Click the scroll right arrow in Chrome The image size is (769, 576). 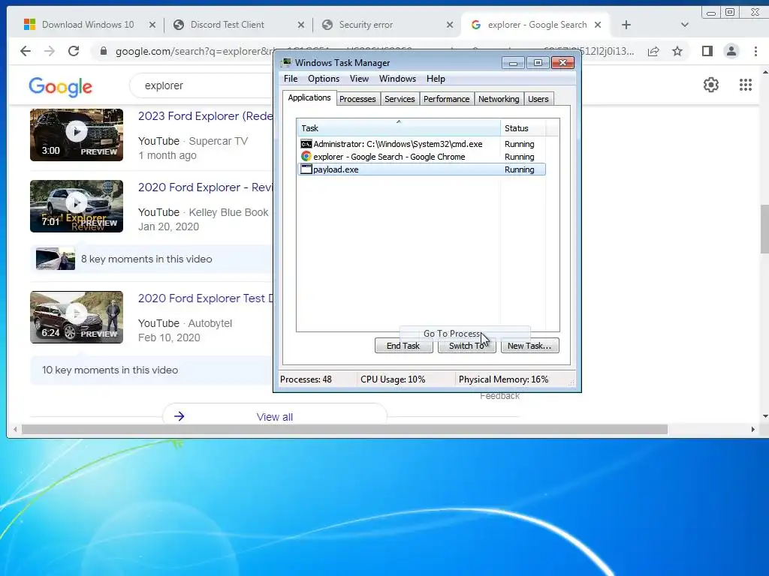[752, 430]
